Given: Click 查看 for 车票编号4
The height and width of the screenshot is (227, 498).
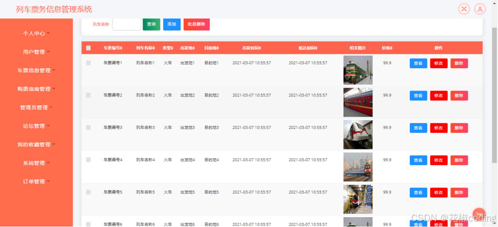Looking at the screenshot, I should (x=418, y=160).
